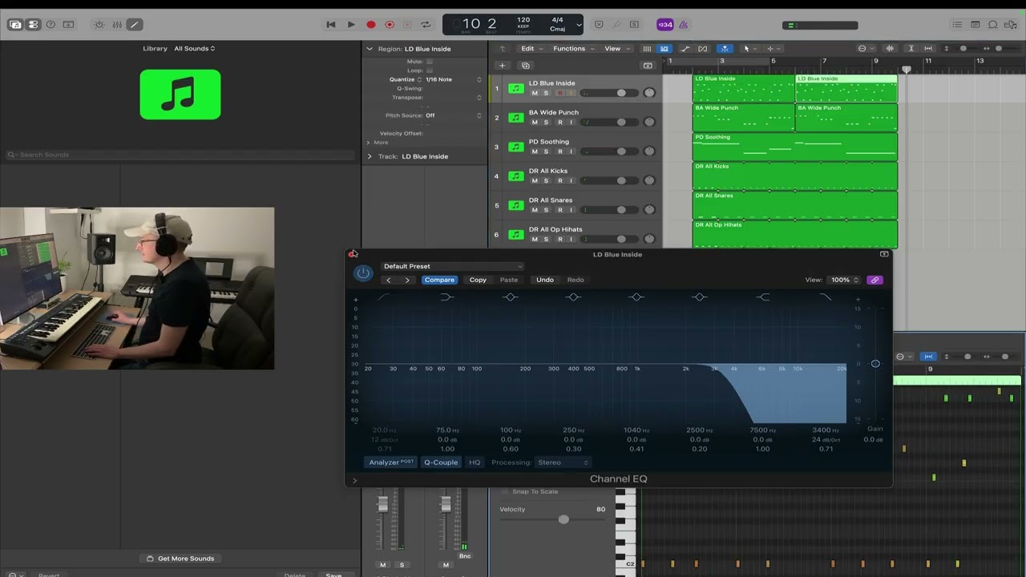Open the Processing Stereo dropdown
This screenshot has height=577, width=1026.
click(563, 462)
